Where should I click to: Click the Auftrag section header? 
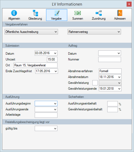pos(73,46)
